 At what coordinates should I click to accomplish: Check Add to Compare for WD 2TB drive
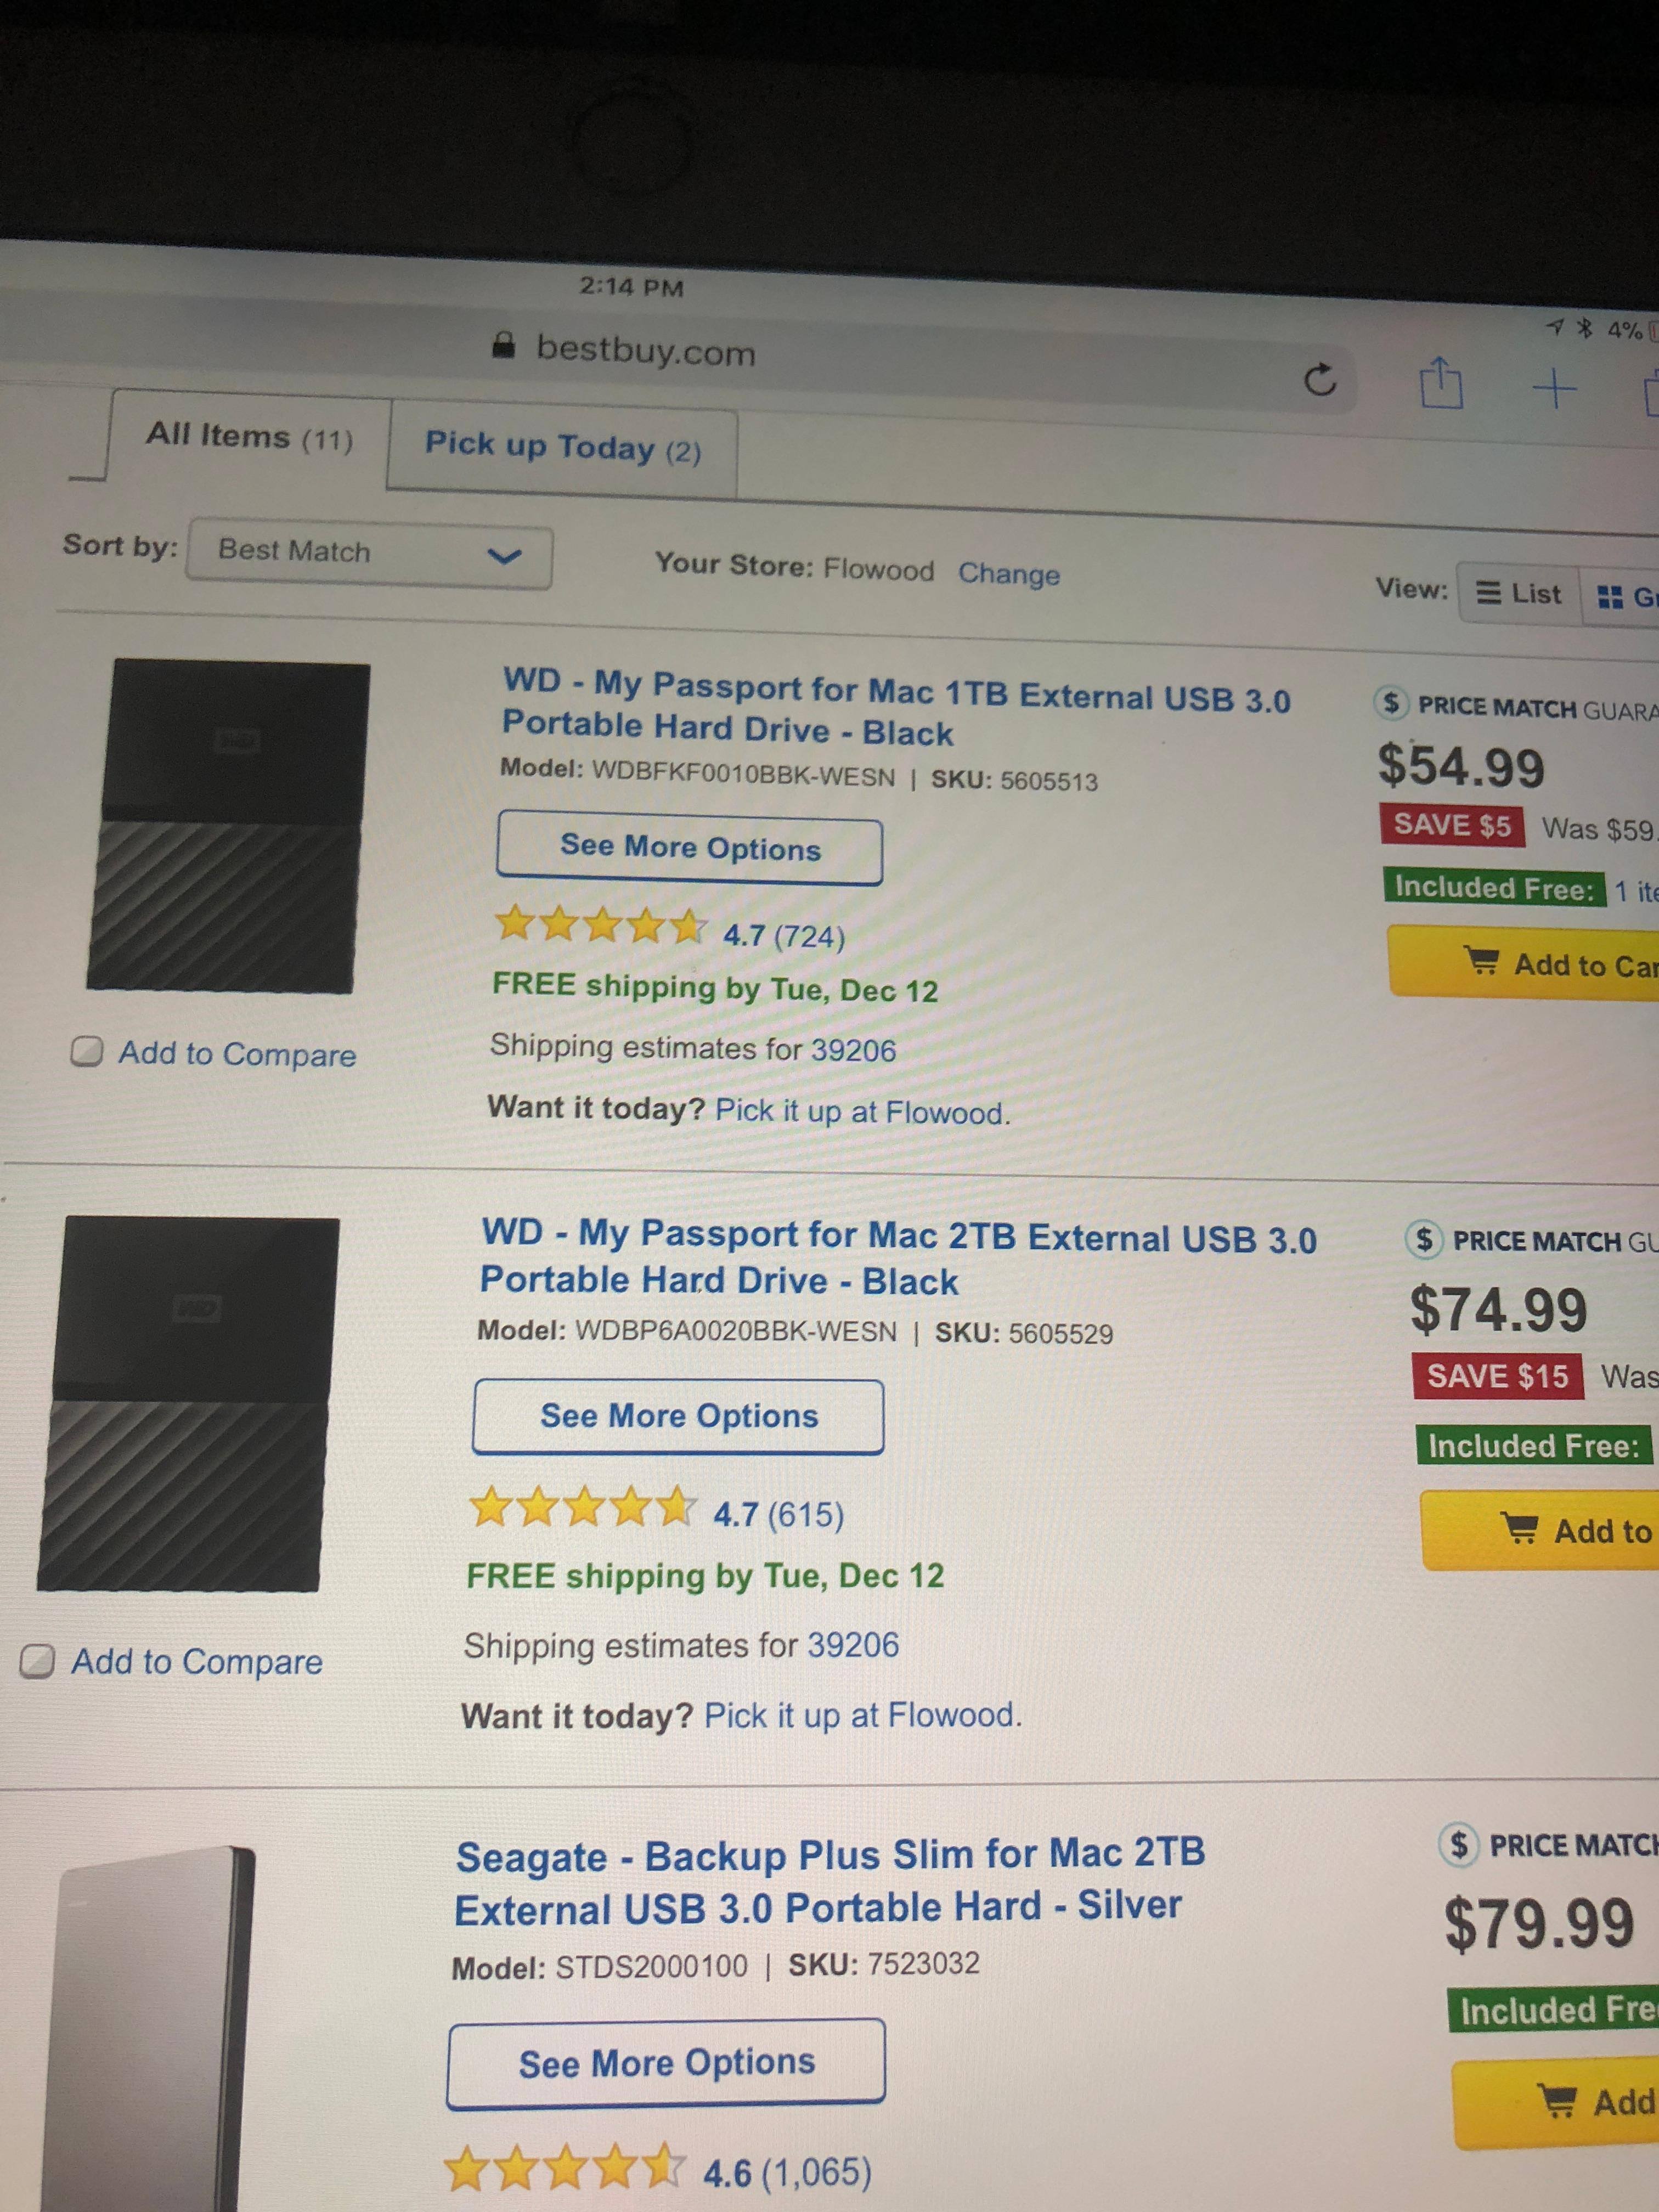pos(38,1661)
